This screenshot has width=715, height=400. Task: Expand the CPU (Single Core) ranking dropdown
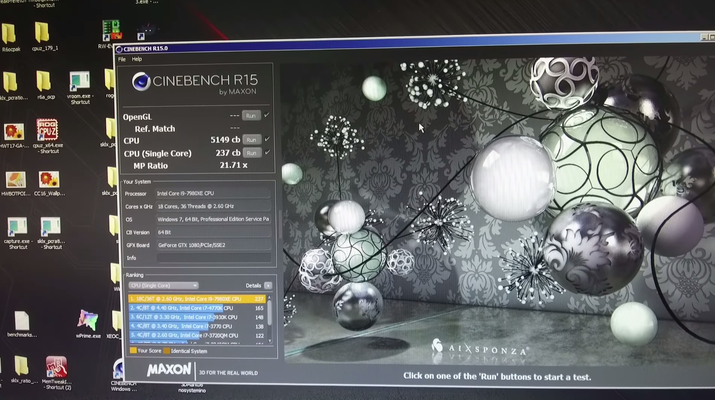coord(163,285)
